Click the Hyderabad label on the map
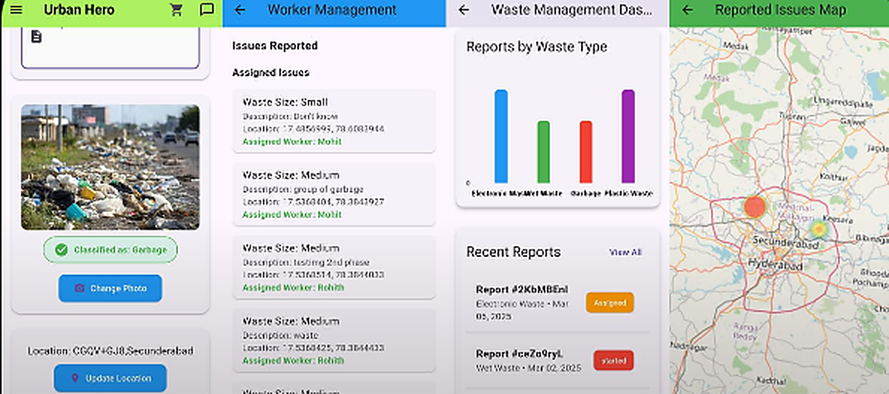Screen dimensions: 889x394 [x=775, y=265]
